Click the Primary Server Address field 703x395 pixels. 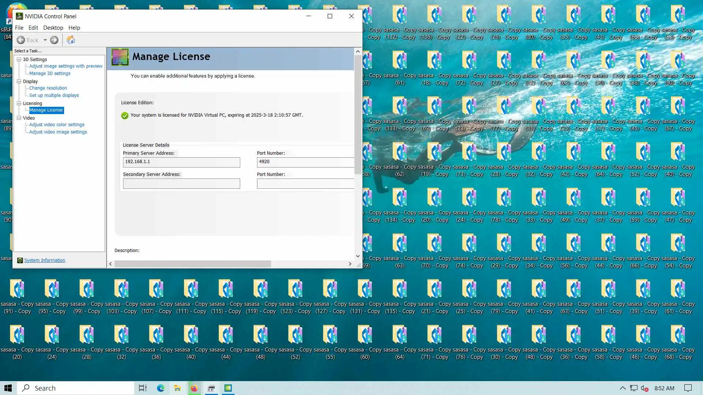pos(181,162)
